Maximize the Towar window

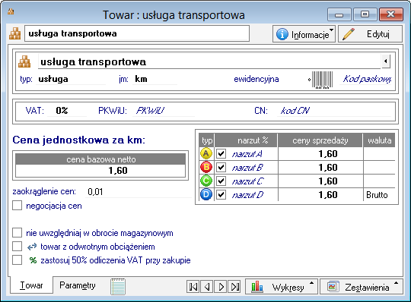coord(365,14)
